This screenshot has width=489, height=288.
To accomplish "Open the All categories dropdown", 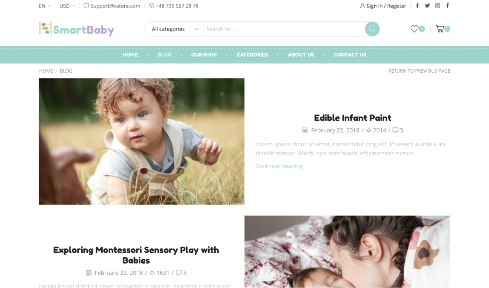I will pos(174,29).
